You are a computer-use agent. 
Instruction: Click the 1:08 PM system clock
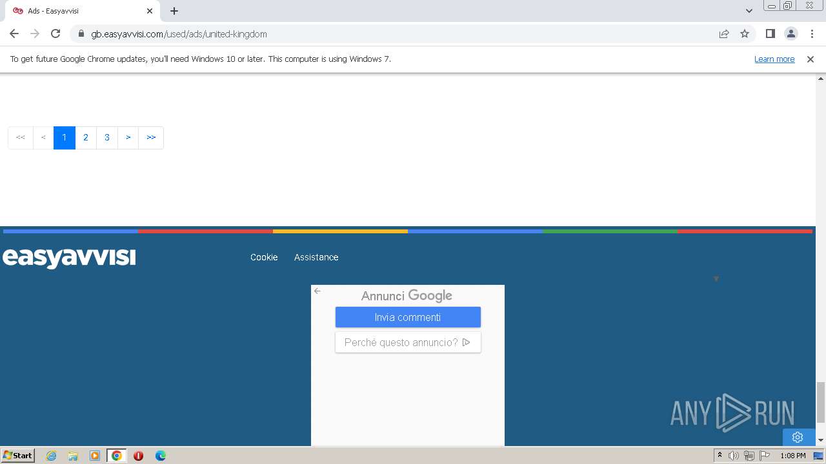792,456
